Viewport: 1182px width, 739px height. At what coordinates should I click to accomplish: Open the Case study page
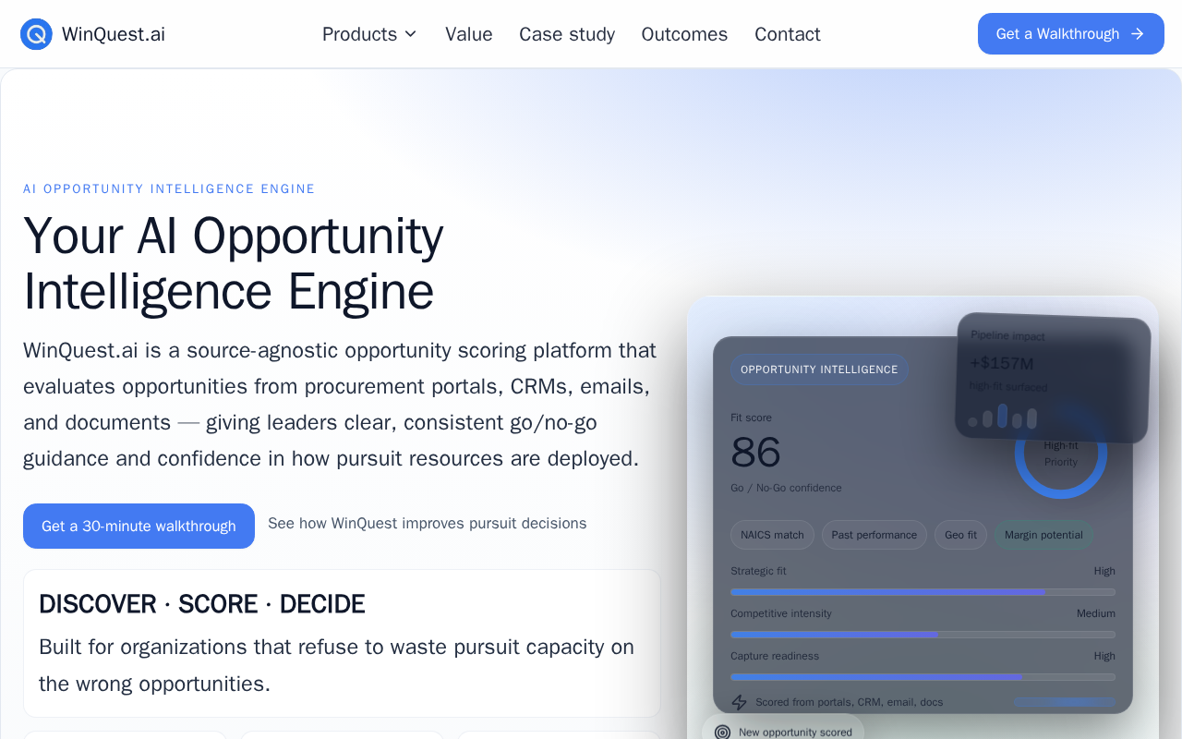(567, 34)
